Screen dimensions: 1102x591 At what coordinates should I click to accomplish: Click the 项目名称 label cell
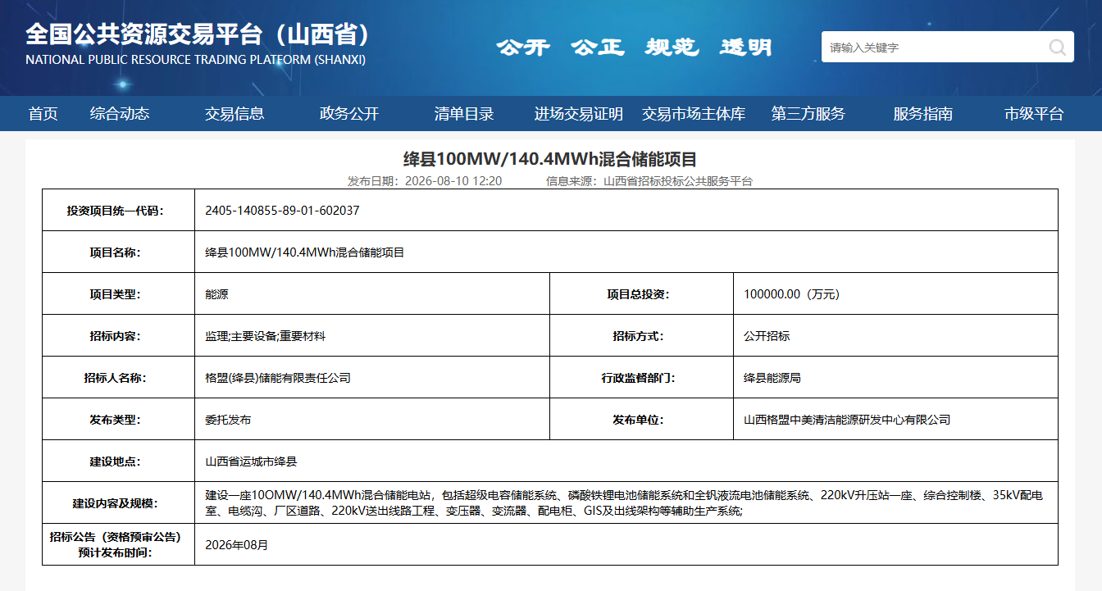pyautogui.click(x=118, y=252)
